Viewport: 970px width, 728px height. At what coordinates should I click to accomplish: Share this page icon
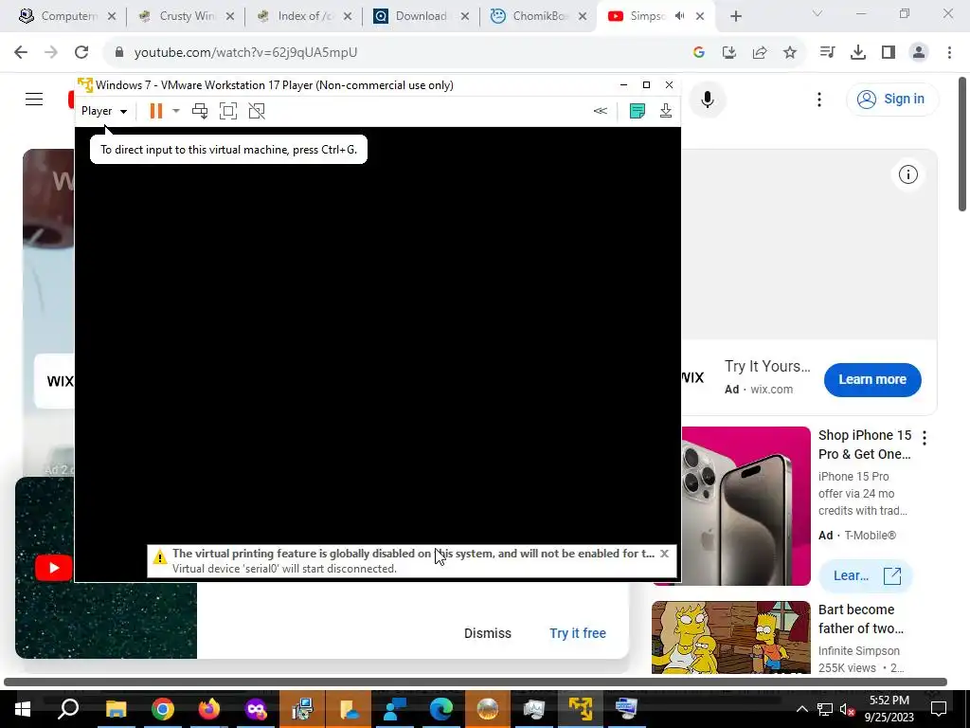point(760,53)
